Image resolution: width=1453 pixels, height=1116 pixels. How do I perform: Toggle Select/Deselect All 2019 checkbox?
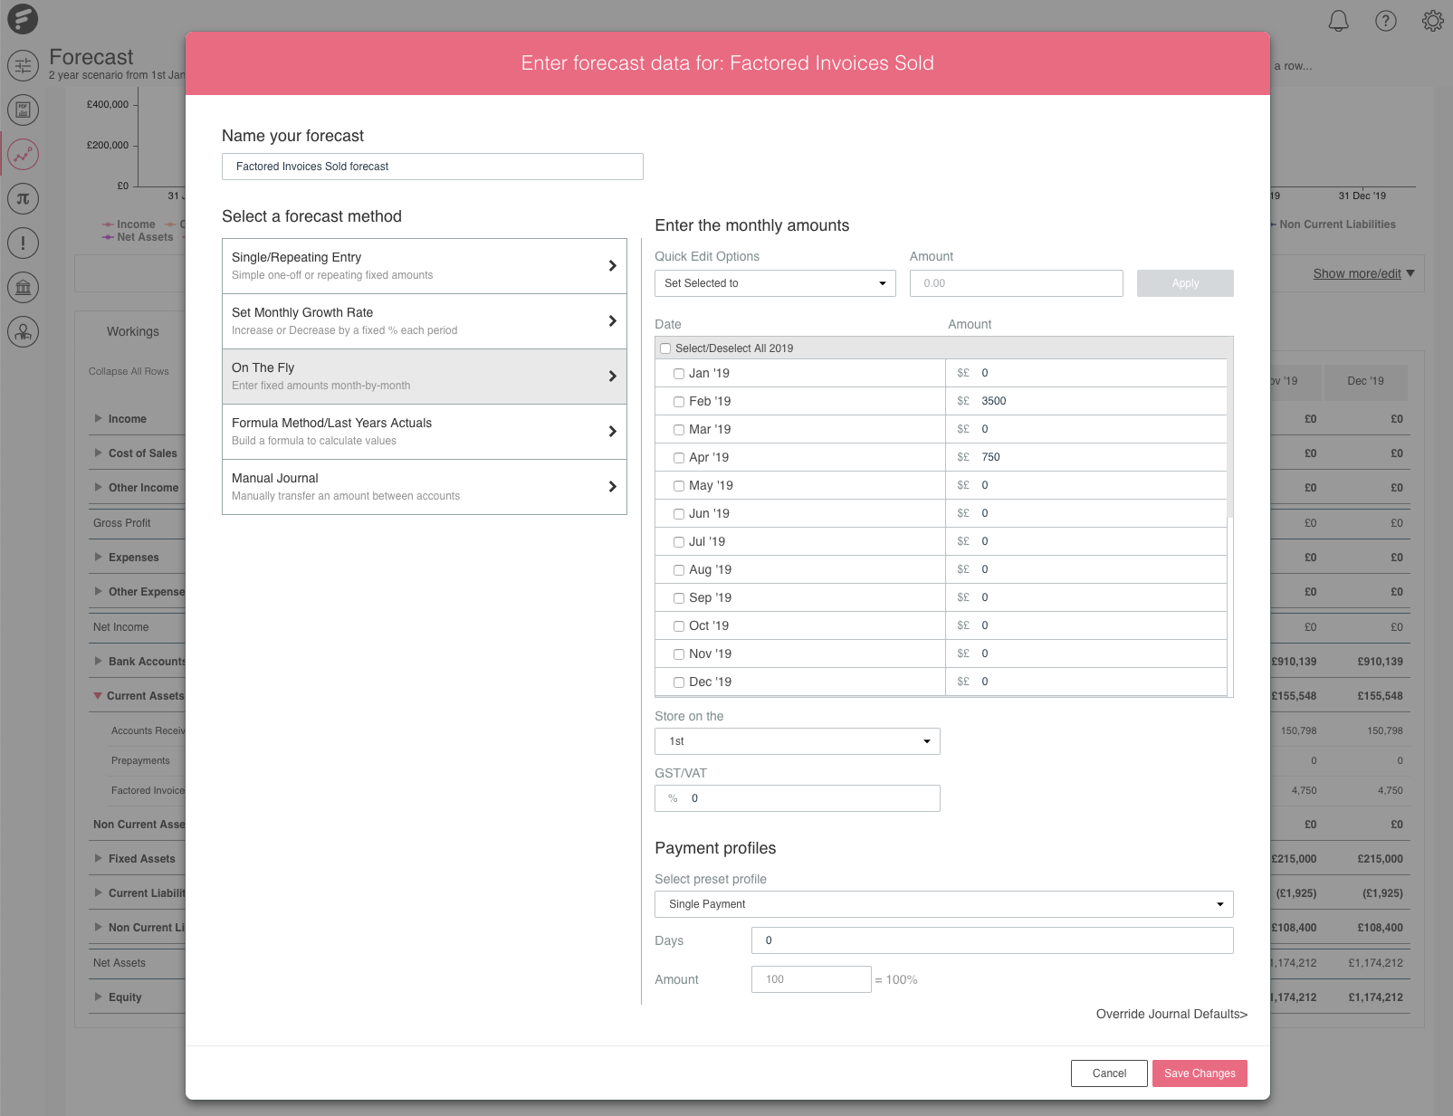click(665, 348)
